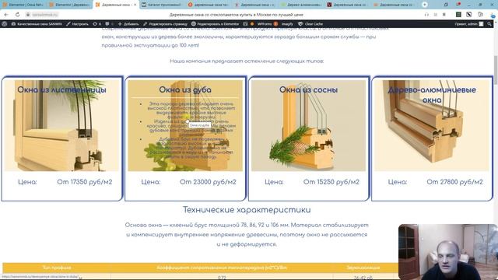Click price От 27800 руб/м2
The width and height of the screenshot is (498, 280).
coord(454,182)
